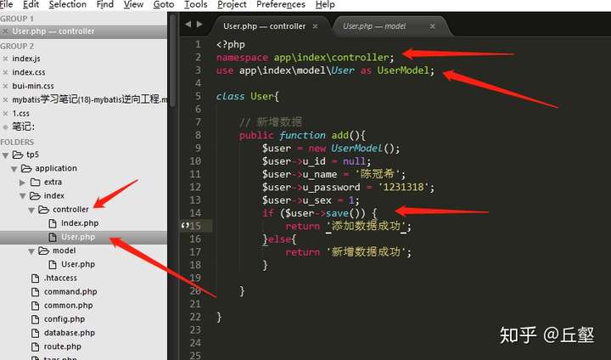Go to next tab with right arrow
The width and height of the screenshot is (611, 360).
(199, 24)
